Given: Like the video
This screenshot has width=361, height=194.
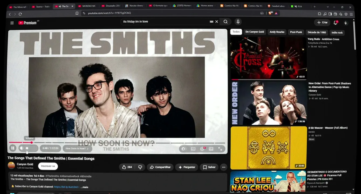Looking at the screenshot, I should [x=127, y=167].
